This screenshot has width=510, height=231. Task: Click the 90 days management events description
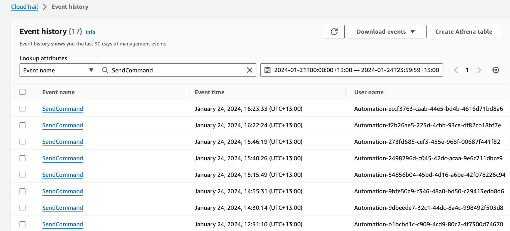(93, 44)
